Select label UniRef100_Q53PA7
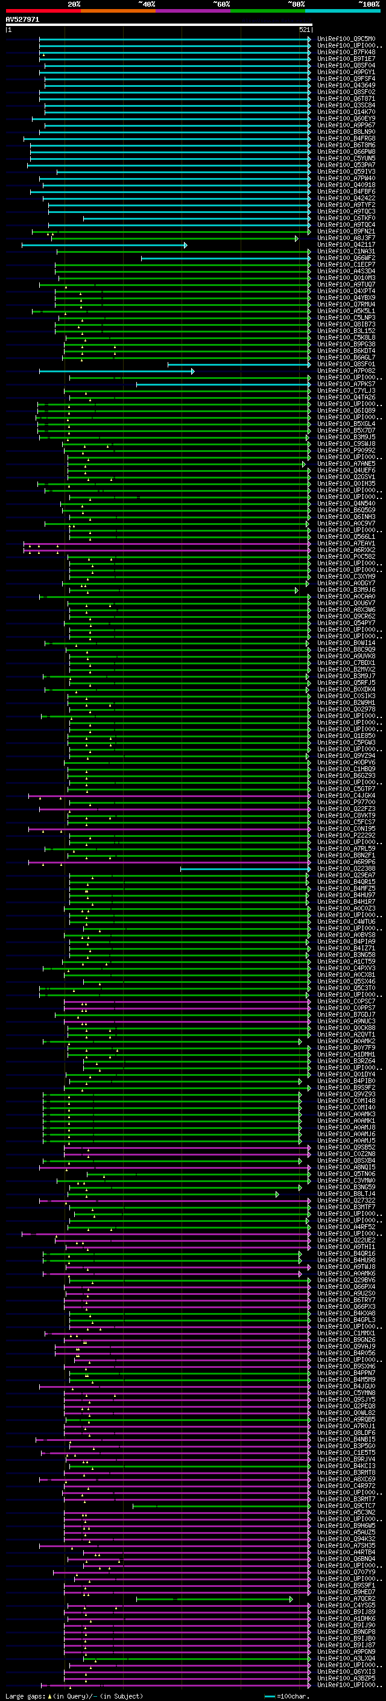This screenshot has width=386, height=1701. pos(346,165)
